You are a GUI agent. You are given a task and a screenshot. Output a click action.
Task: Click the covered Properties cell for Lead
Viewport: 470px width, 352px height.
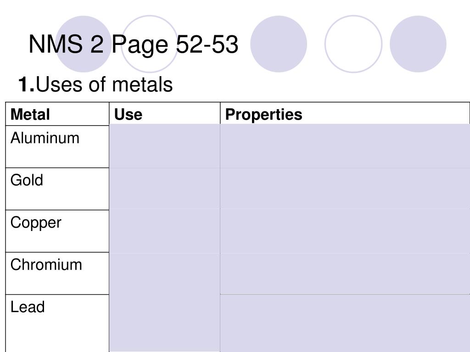click(x=345, y=323)
